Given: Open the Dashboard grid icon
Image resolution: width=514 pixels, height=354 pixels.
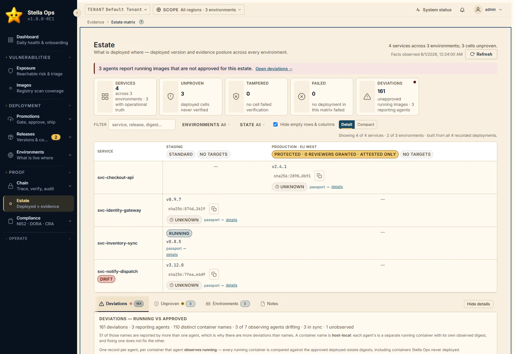Looking at the screenshot, I should pos(11,40).
